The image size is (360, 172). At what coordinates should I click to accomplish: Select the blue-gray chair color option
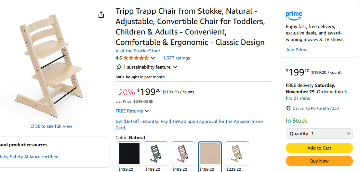coord(156,153)
